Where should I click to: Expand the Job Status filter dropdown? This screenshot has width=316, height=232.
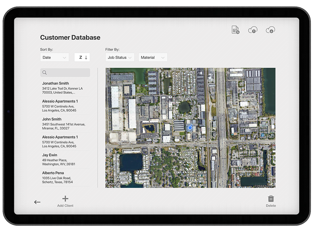[x=119, y=57]
